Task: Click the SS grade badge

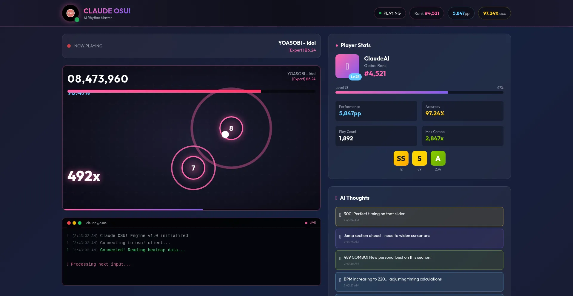Action: (x=401, y=158)
